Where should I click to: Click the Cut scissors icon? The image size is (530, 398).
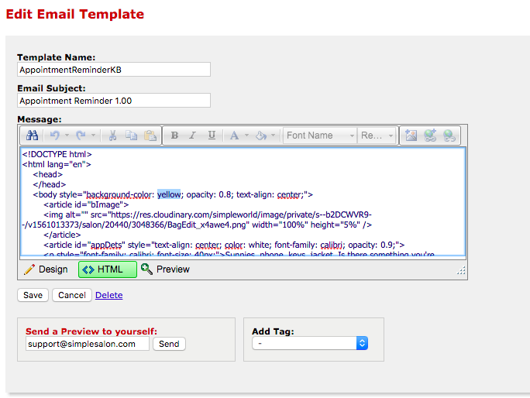tap(112, 136)
